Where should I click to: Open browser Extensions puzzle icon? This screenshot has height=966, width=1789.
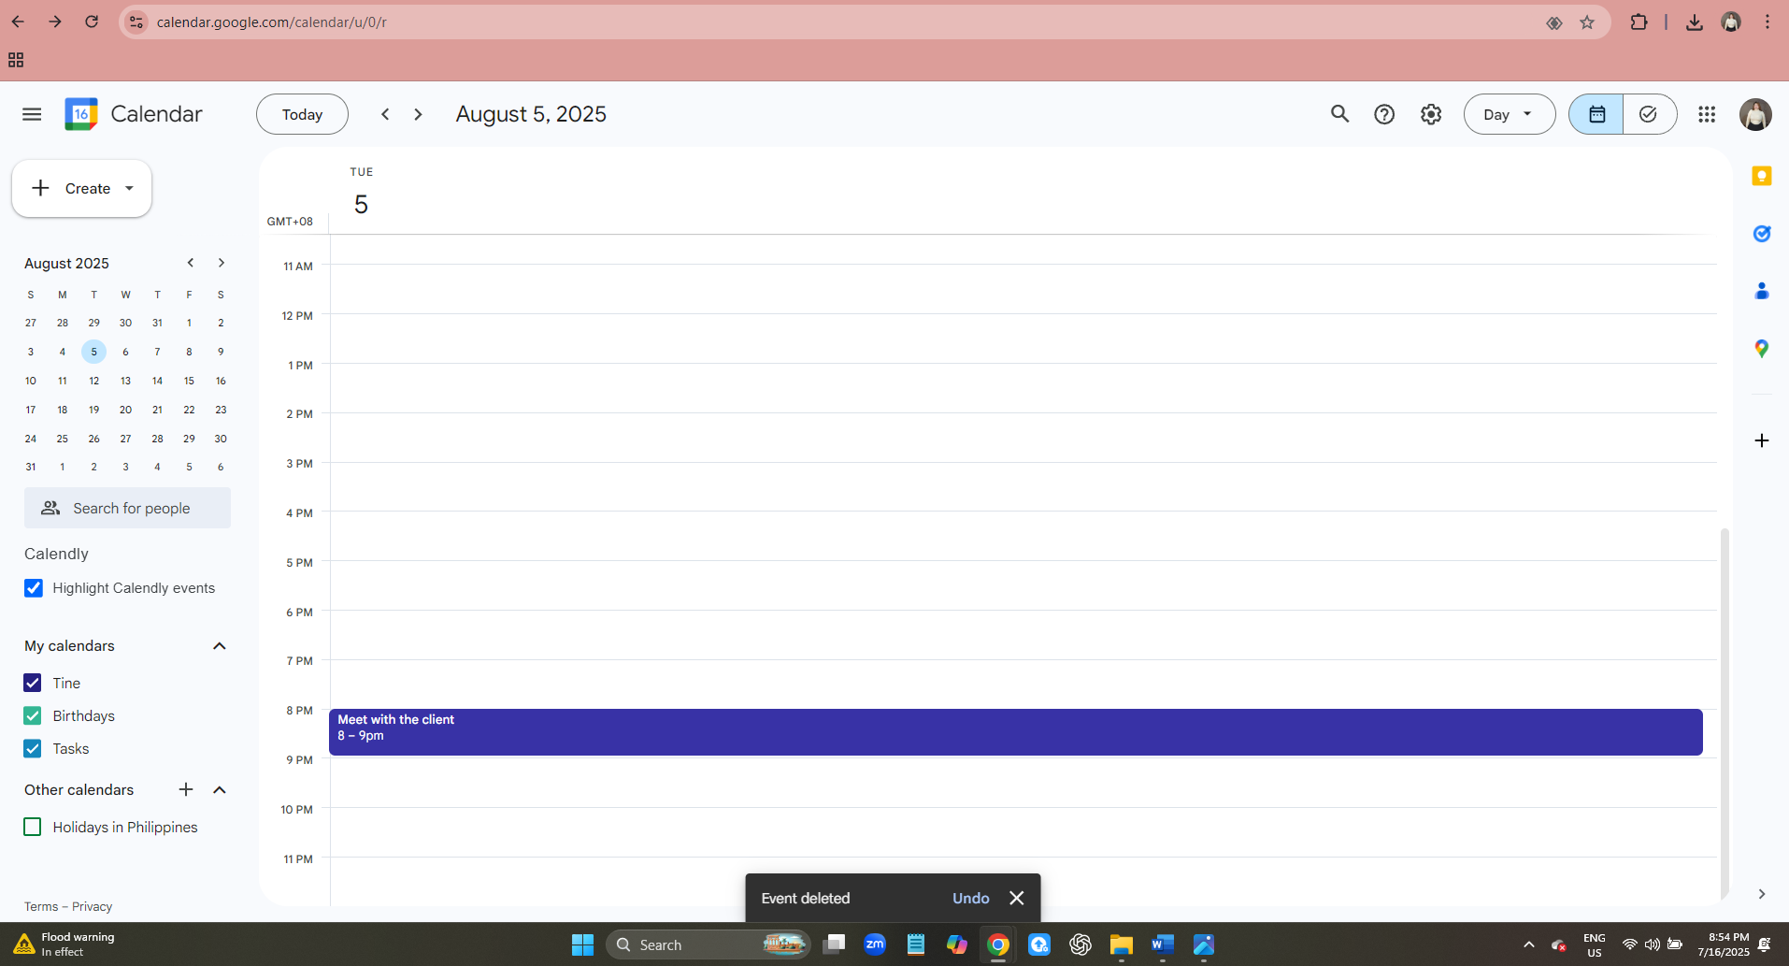[x=1639, y=22]
